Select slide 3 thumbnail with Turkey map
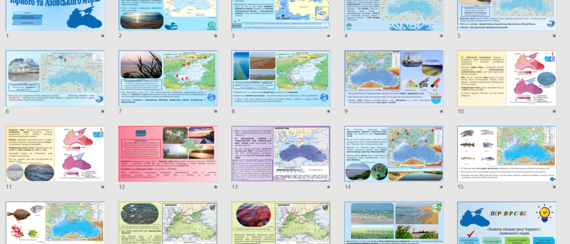The height and width of the screenshot is (244, 570). (x=281, y=15)
